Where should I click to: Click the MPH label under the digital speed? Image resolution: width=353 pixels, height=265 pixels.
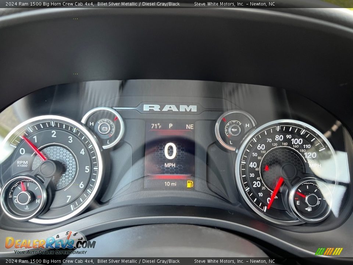point(170,165)
